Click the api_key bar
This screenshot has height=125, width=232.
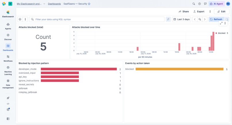pyautogui.click(x=60, y=77)
